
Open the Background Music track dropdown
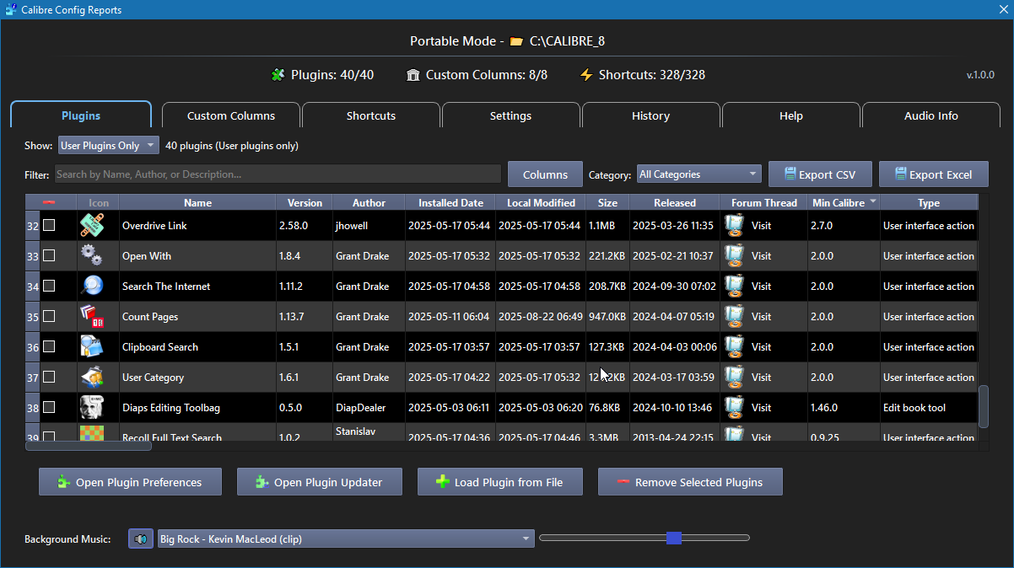pos(346,539)
